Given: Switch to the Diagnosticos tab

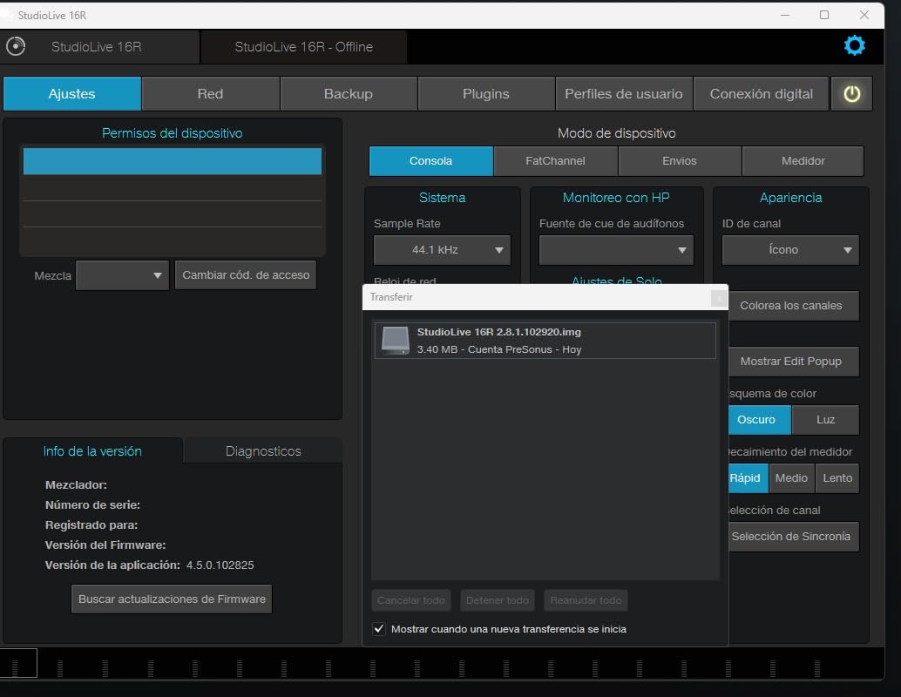Looking at the screenshot, I should coord(263,451).
